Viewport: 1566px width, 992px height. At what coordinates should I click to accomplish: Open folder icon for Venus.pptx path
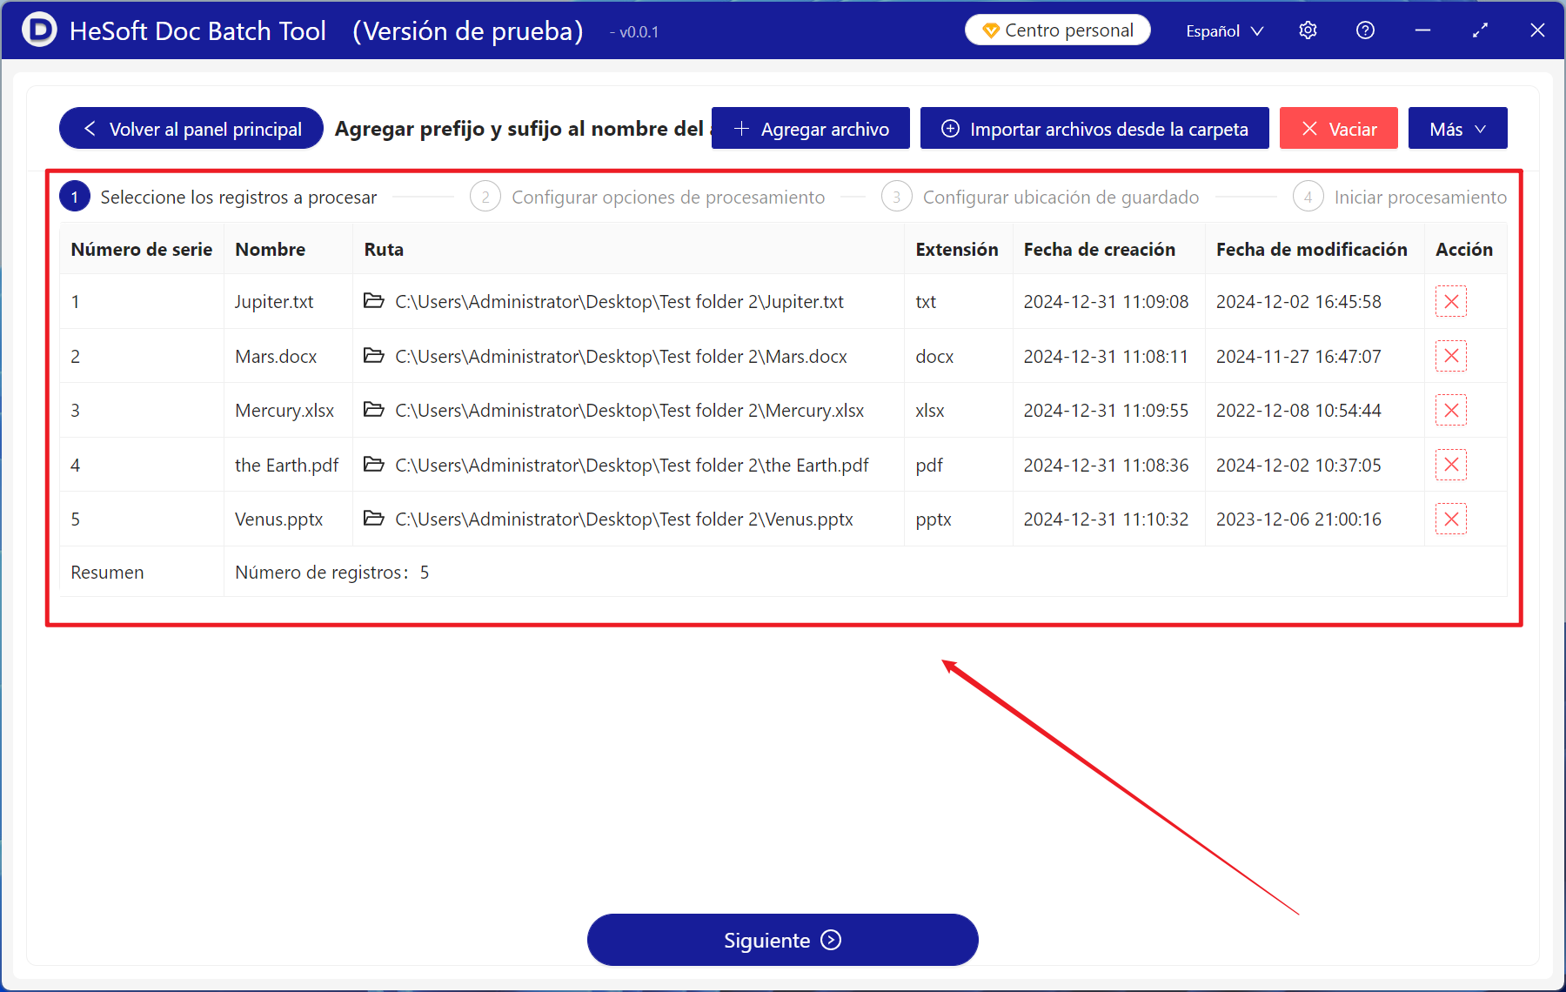(x=374, y=519)
